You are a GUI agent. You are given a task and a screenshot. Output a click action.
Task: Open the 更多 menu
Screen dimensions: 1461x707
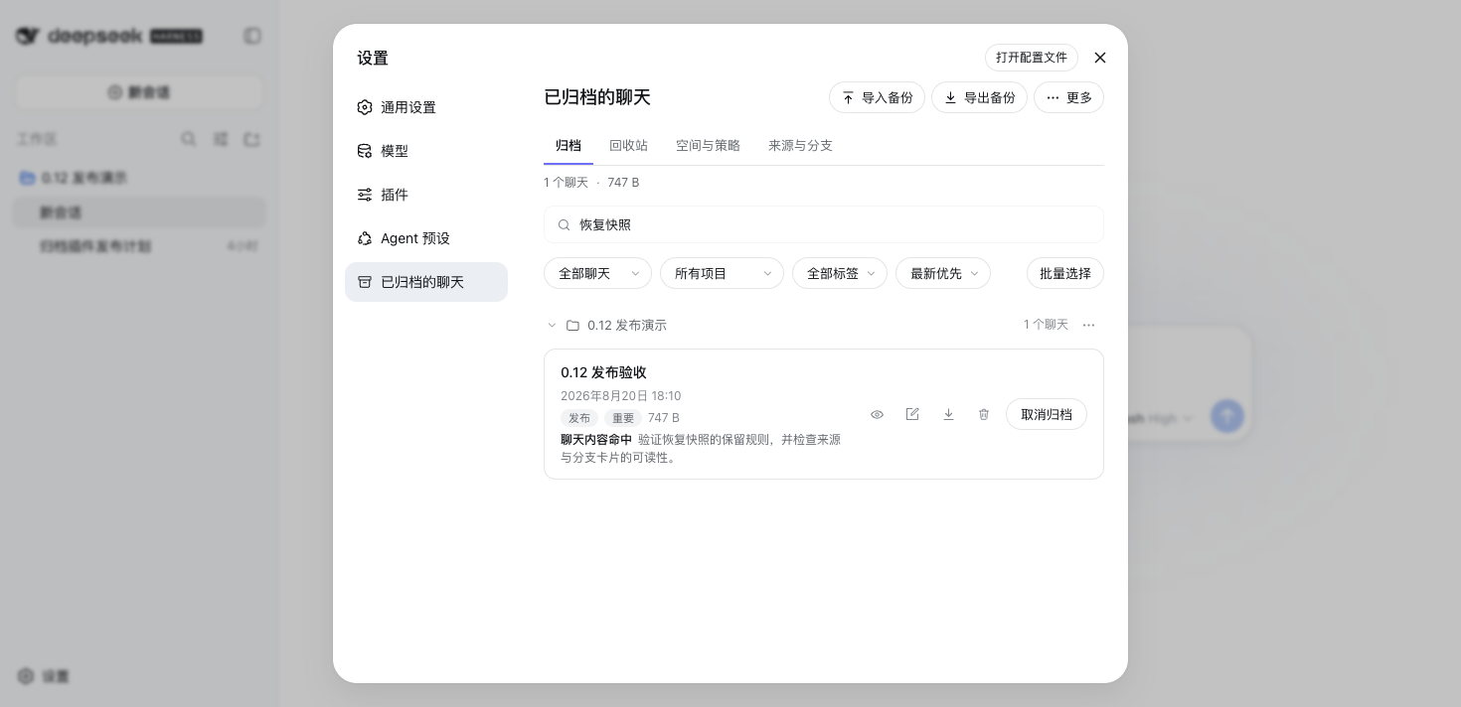point(1068,97)
